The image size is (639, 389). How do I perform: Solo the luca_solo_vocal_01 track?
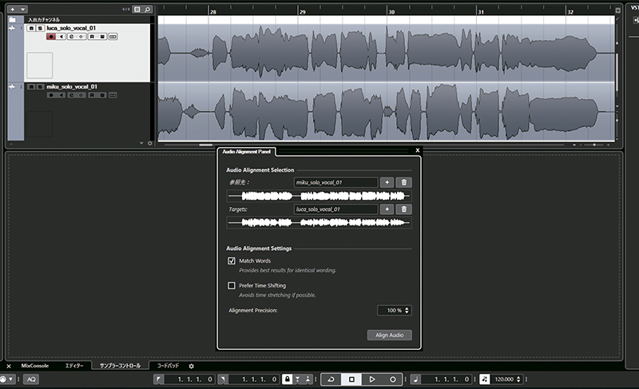40,28
